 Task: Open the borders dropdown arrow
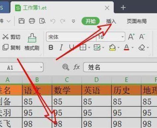click(x=89, y=48)
